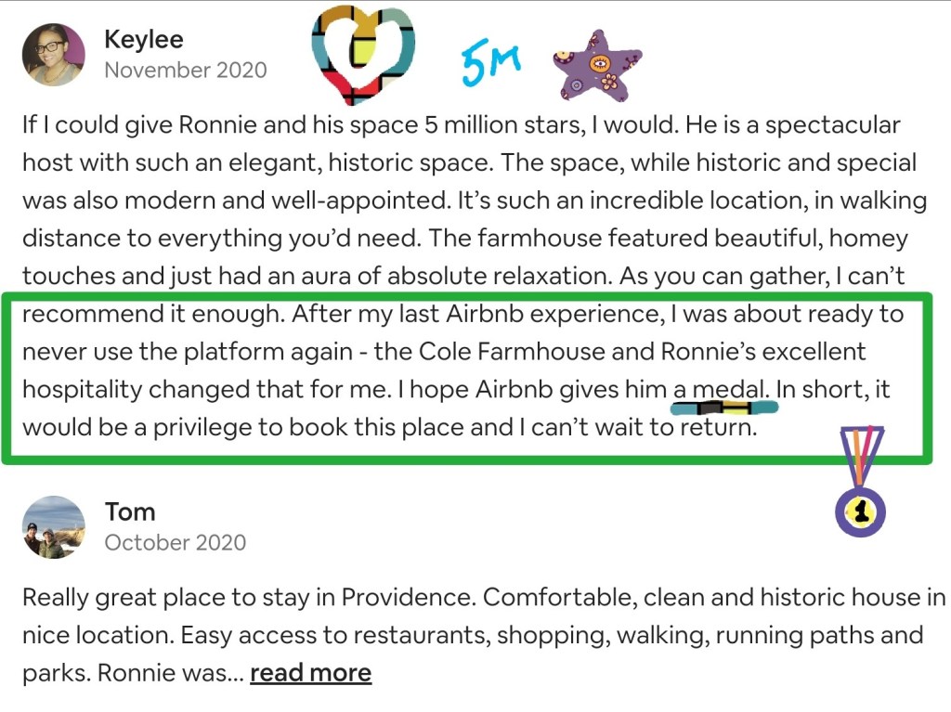The image size is (951, 712).
Task: Click the teal scribble under "a medal"
Action: coord(724,407)
